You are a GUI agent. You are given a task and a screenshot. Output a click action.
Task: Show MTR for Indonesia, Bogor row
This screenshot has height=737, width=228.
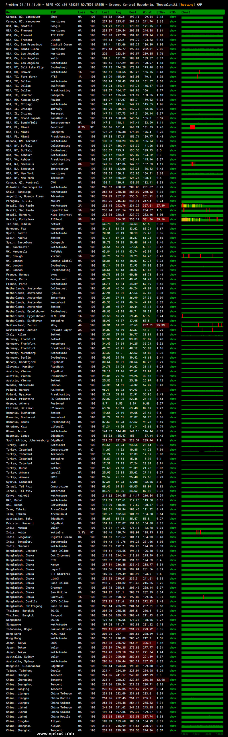(173, 629)
